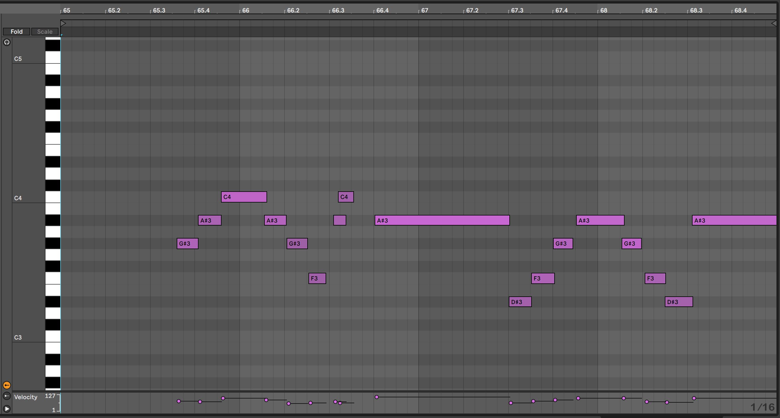Select the F3 note before 66.3
780x418 pixels.
tap(317, 278)
